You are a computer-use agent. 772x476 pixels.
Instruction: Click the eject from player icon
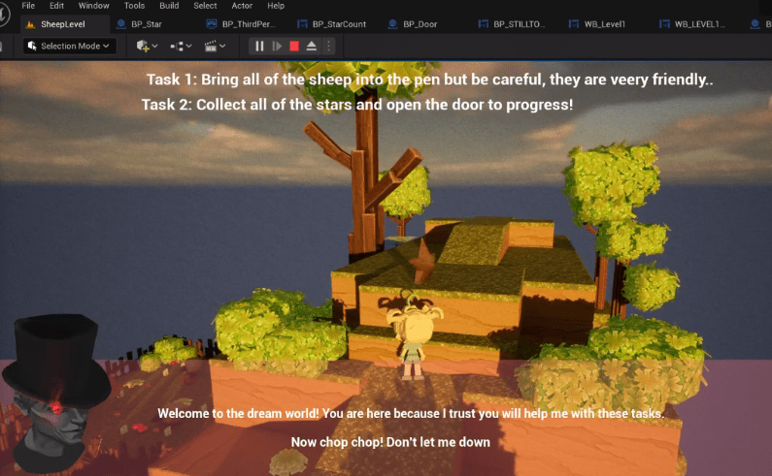pyautogui.click(x=312, y=46)
